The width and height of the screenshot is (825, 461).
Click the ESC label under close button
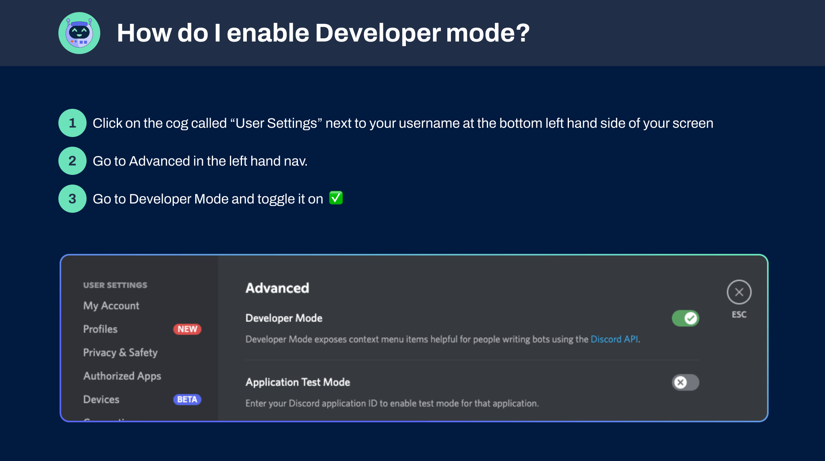(x=739, y=315)
